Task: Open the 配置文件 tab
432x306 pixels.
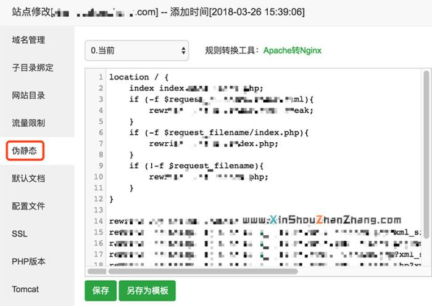Action: click(28, 206)
